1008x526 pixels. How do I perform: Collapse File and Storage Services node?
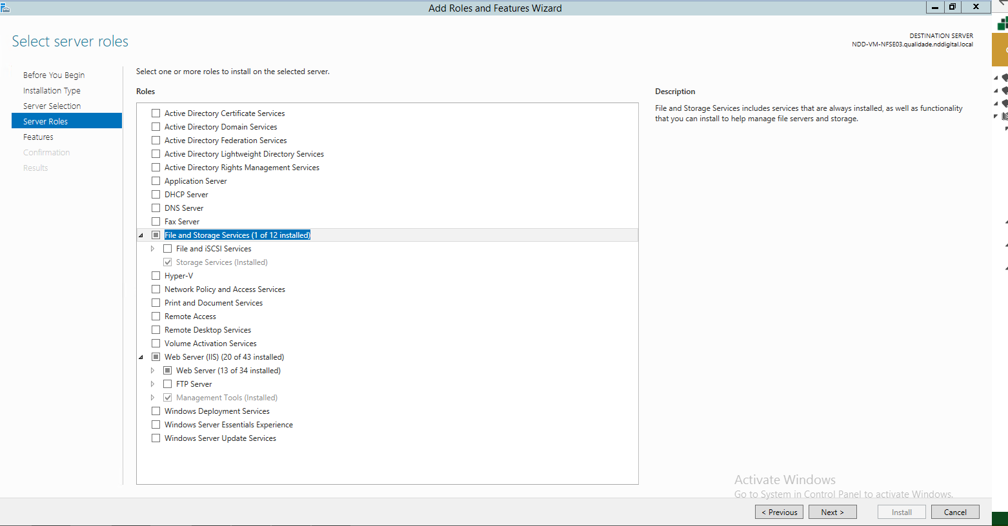coord(141,235)
